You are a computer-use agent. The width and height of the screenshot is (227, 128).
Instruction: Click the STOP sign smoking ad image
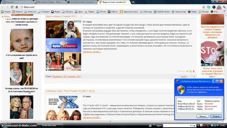pos(212,54)
